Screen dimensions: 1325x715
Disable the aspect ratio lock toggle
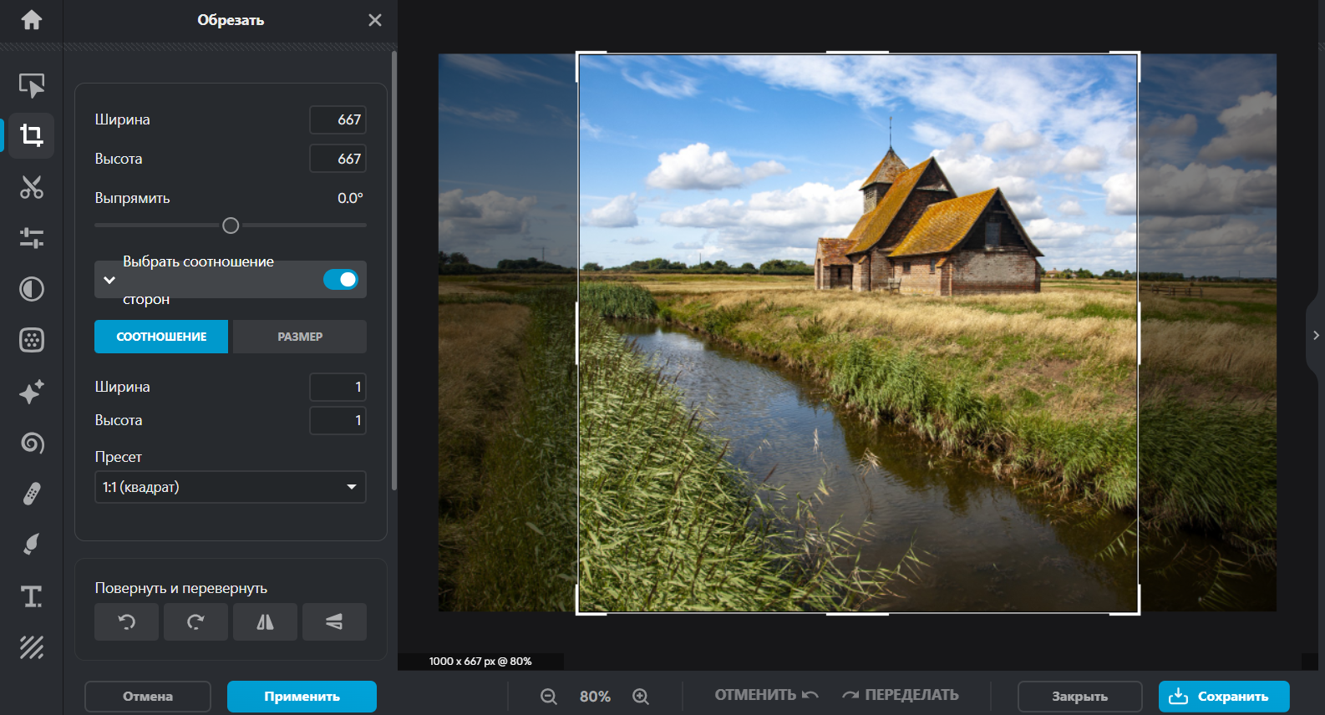341,280
